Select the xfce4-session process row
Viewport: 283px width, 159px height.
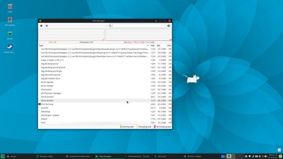[x=105, y=101]
